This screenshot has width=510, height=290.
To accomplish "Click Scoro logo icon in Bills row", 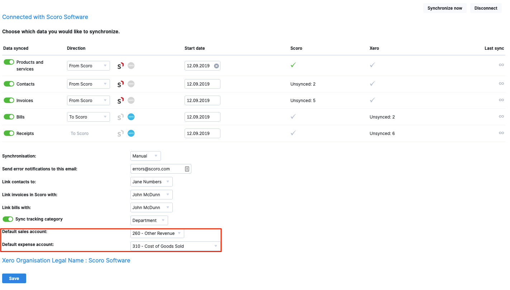I will coord(120,117).
